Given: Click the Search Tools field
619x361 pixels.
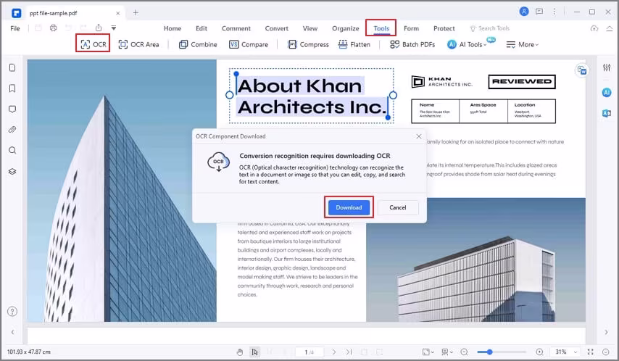Looking at the screenshot, I should click(489, 28).
